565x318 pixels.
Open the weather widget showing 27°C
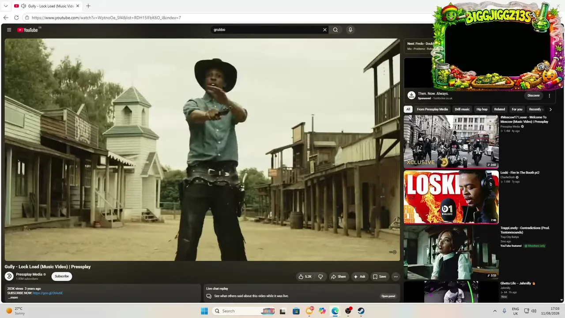click(15, 311)
